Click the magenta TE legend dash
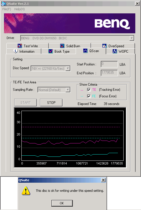 point(82,90)
